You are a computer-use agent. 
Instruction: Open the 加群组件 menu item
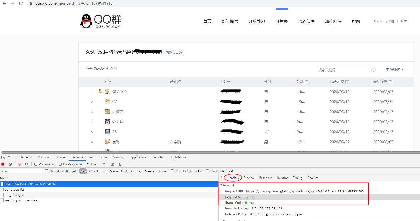click(333, 21)
